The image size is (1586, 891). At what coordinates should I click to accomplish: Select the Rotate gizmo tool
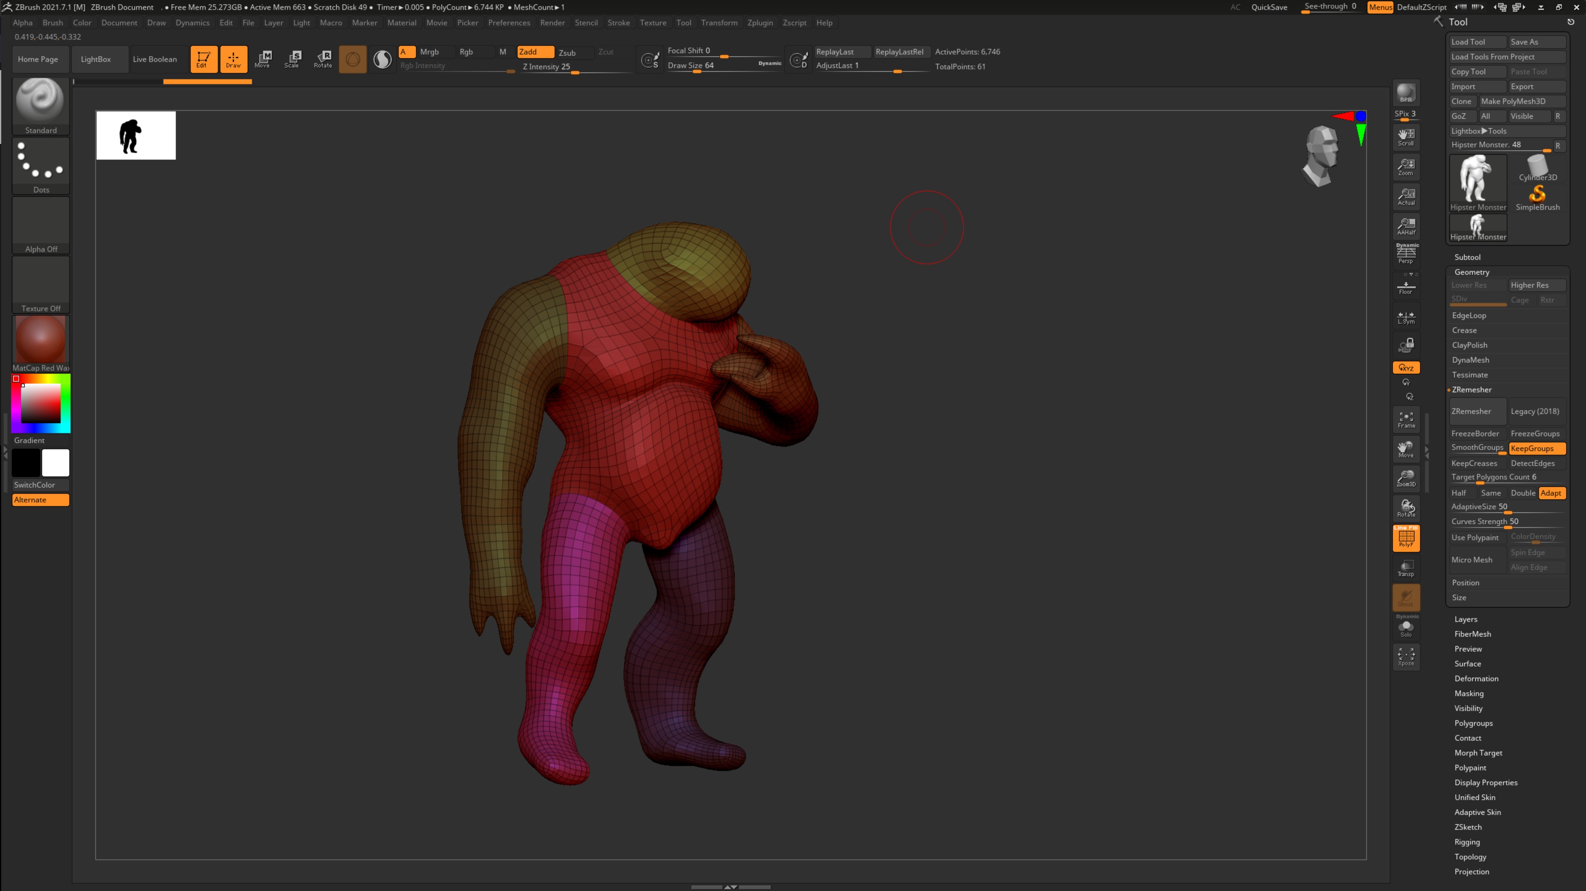coord(323,59)
